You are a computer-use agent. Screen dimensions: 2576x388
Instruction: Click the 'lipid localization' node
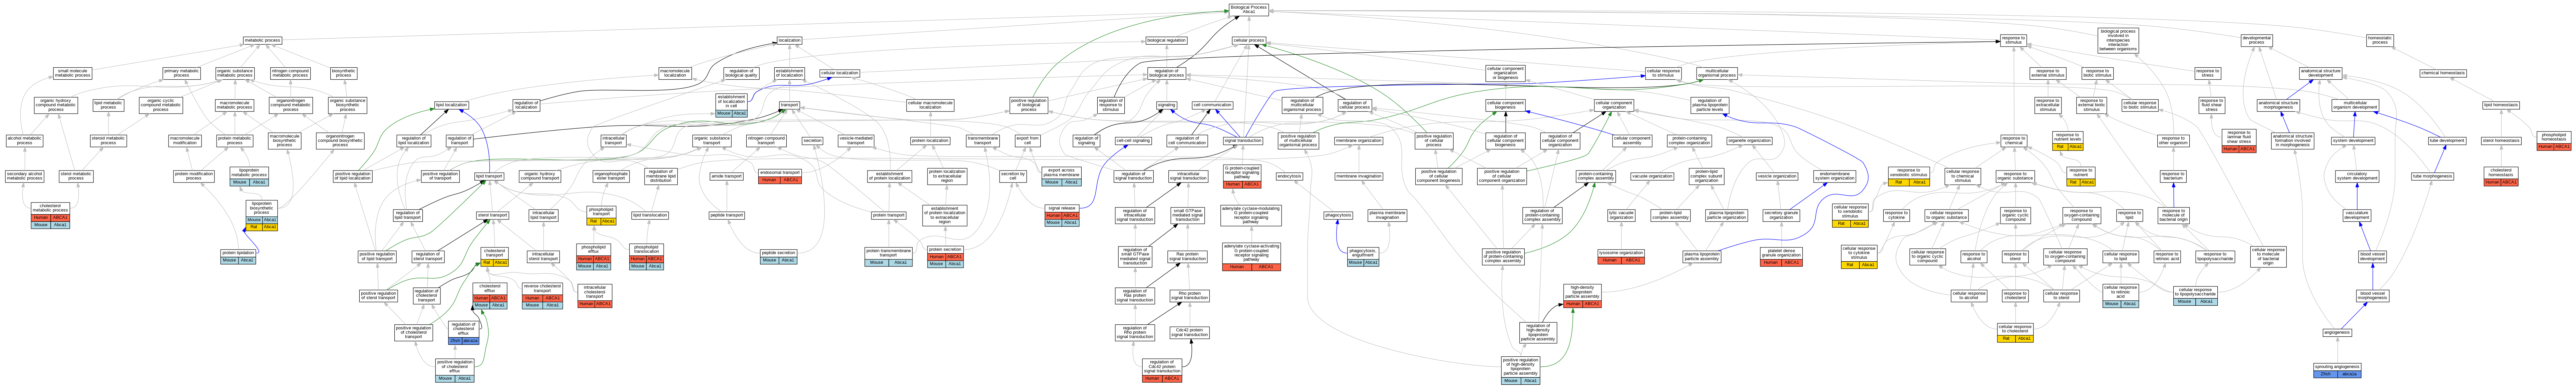[x=451, y=105]
